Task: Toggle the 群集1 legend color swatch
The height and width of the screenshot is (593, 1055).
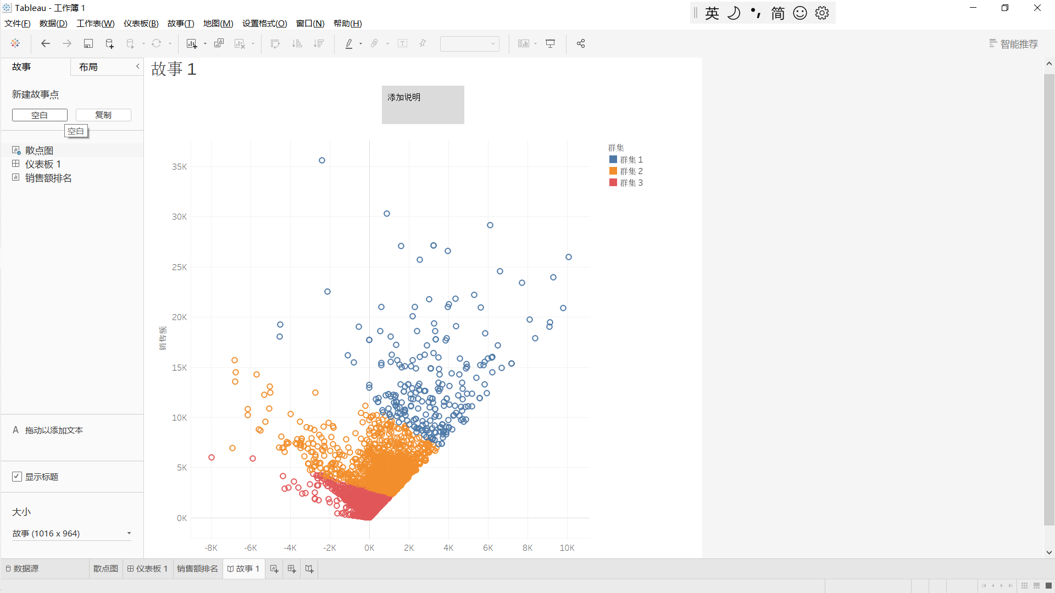Action: 612,159
